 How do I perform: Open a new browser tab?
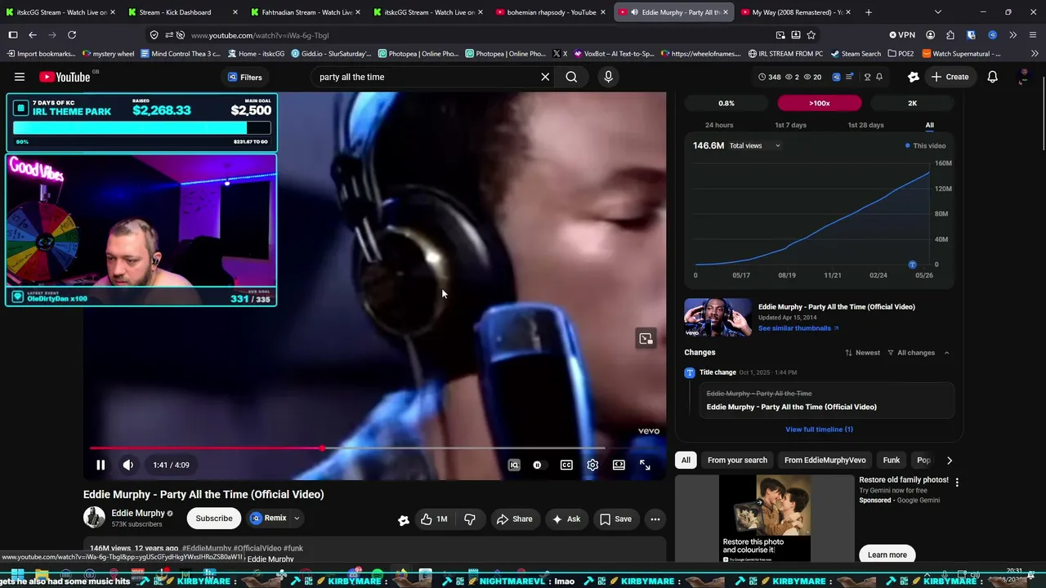click(868, 12)
